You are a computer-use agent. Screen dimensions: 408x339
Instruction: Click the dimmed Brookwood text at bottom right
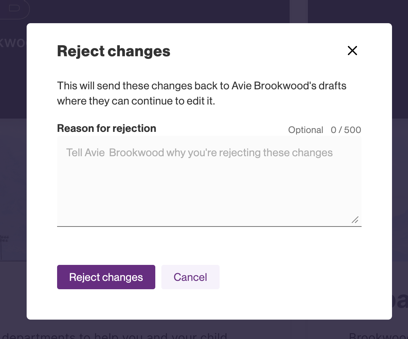point(378,336)
